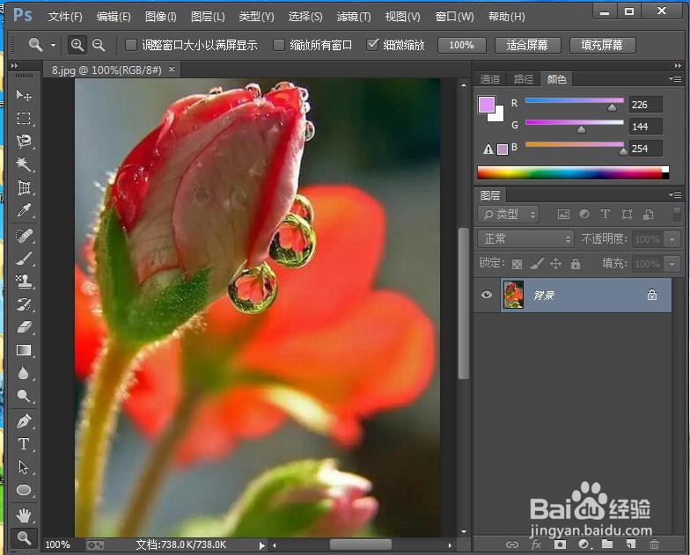Click the Fill Screen button

click(602, 45)
